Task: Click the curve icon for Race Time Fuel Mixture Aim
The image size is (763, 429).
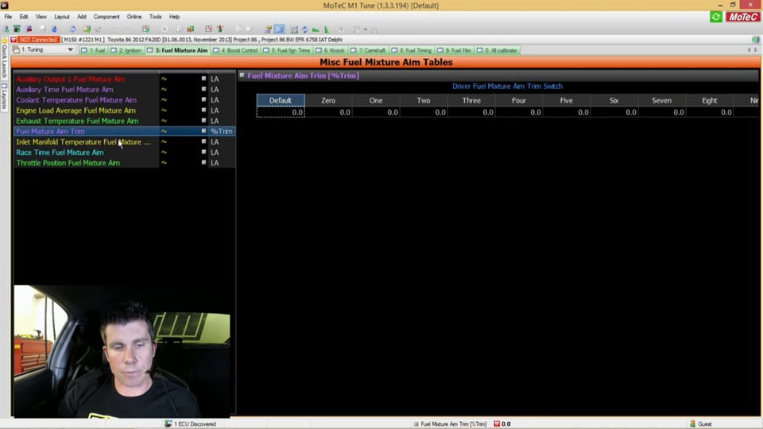Action: pos(164,153)
